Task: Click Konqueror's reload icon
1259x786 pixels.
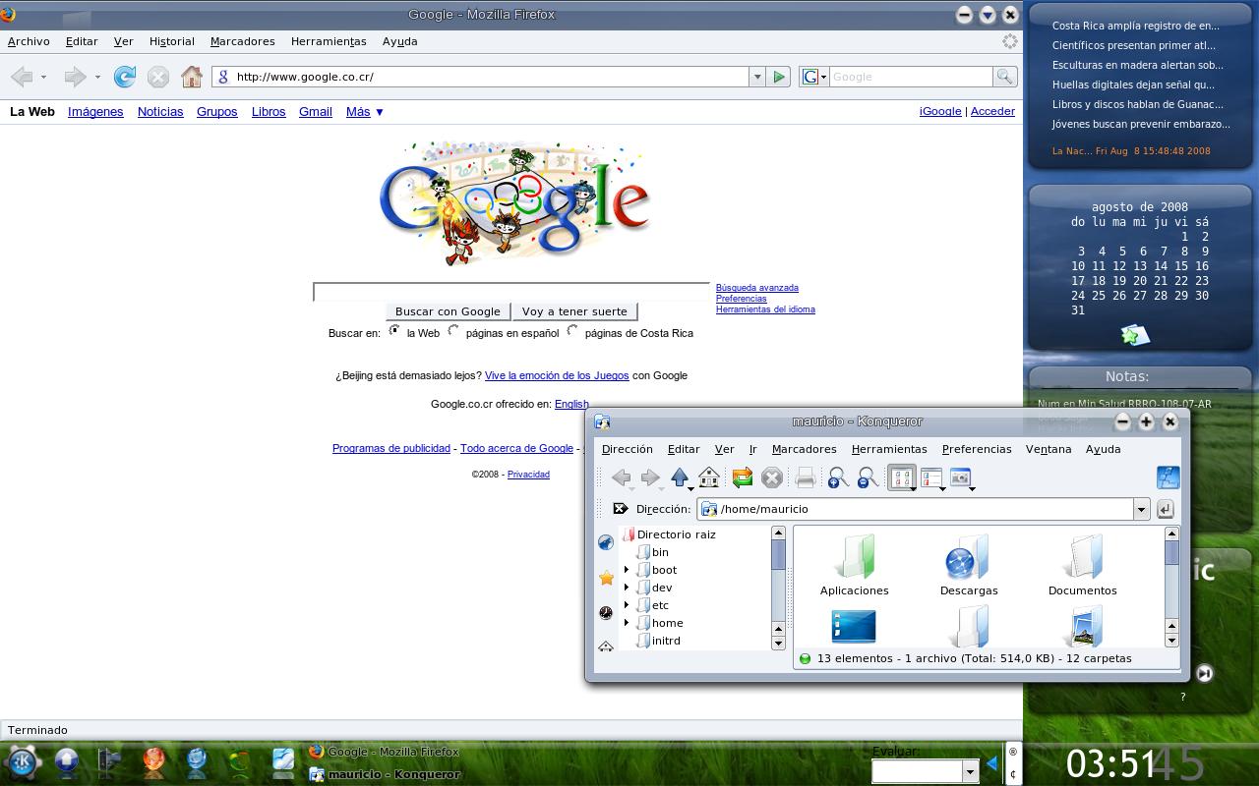Action: coord(743,477)
